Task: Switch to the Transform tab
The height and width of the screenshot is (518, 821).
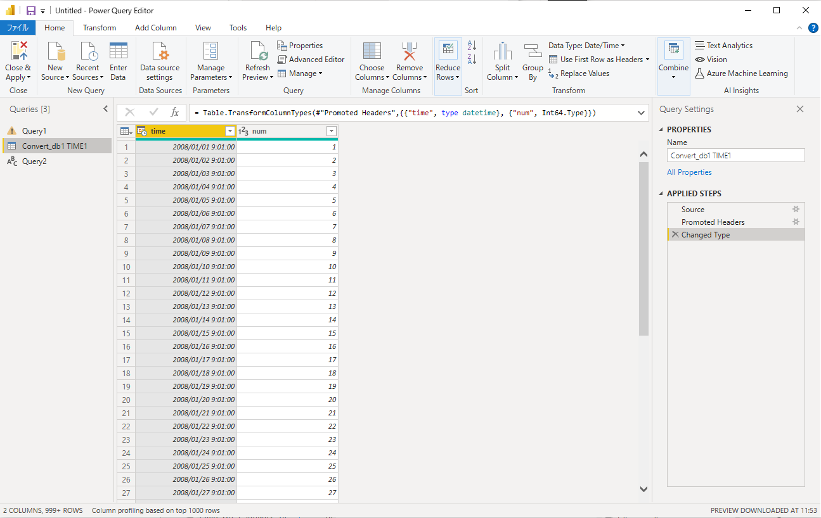Action: 100,28
